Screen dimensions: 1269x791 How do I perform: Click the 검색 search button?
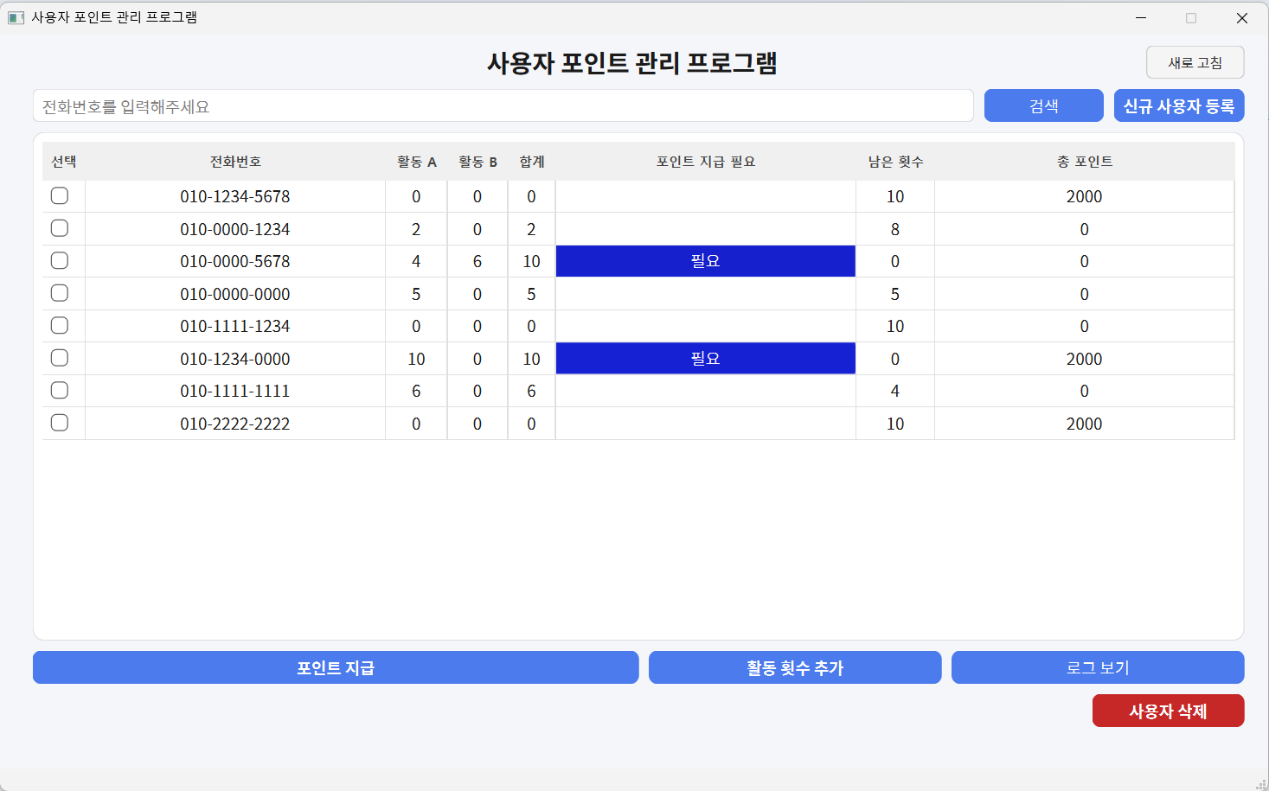coord(1043,105)
